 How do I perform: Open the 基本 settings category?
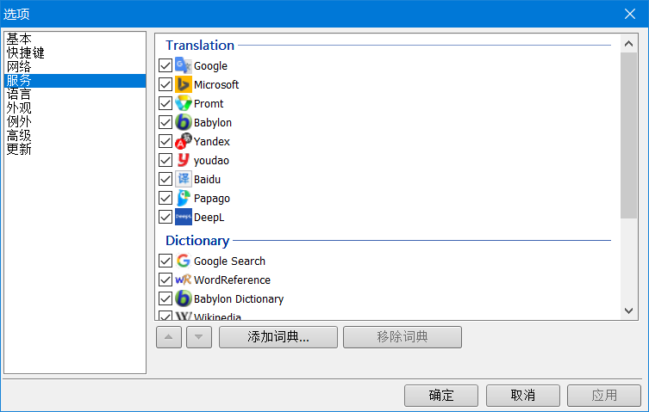(x=75, y=40)
